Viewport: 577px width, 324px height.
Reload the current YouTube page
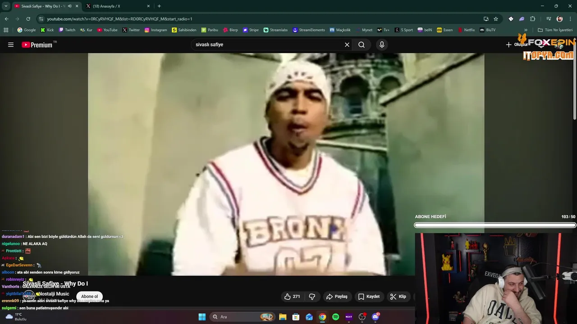point(28,19)
